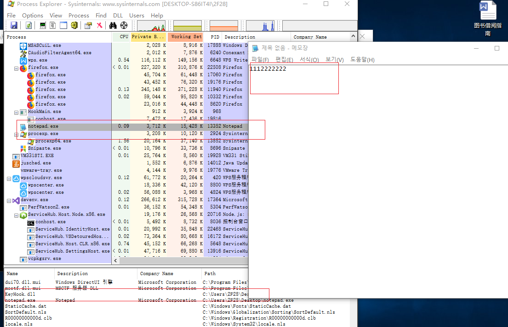
Task: Open Notepad's 서식(O) menu
Action: pos(309,60)
